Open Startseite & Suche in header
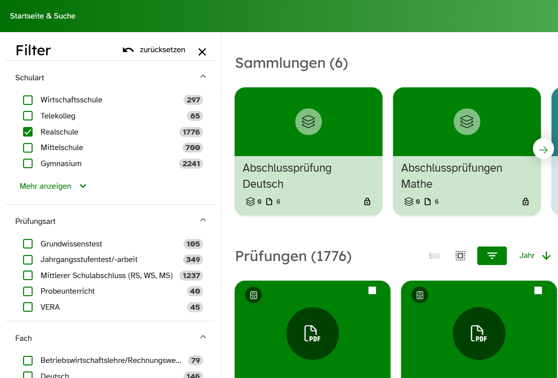This screenshot has width=558, height=378. (43, 16)
